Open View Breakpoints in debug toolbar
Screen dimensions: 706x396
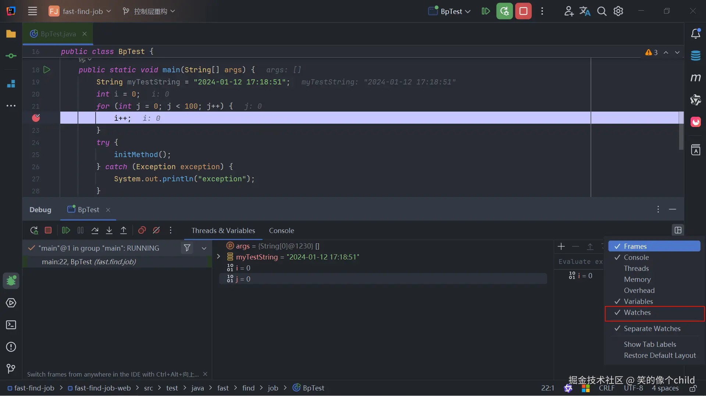[142, 230]
